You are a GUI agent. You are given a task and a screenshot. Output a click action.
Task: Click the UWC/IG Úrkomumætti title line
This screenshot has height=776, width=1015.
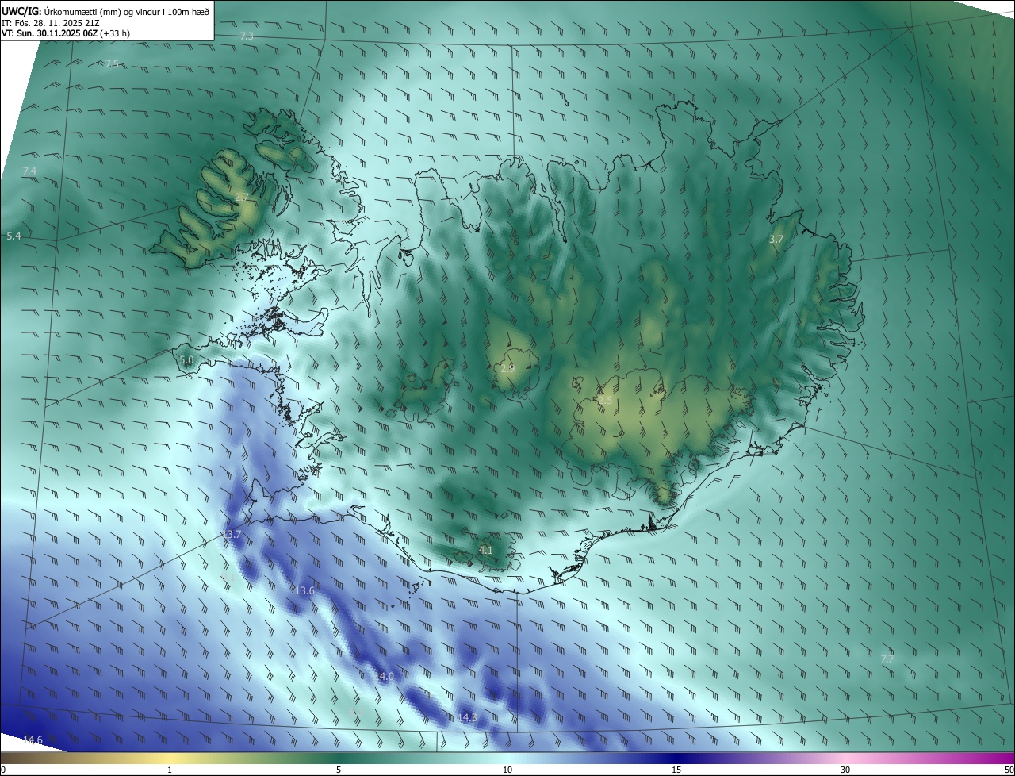tap(105, 10)
